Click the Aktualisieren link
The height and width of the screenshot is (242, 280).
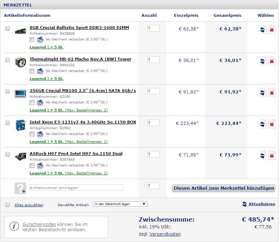click(x=262, y=204)
